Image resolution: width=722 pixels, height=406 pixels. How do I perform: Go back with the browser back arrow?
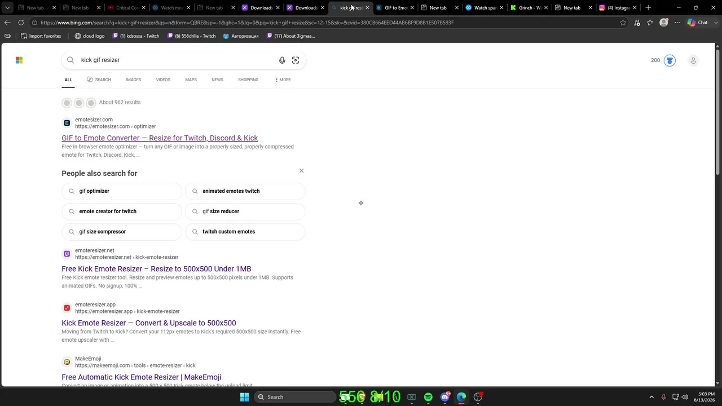(7, 23)
